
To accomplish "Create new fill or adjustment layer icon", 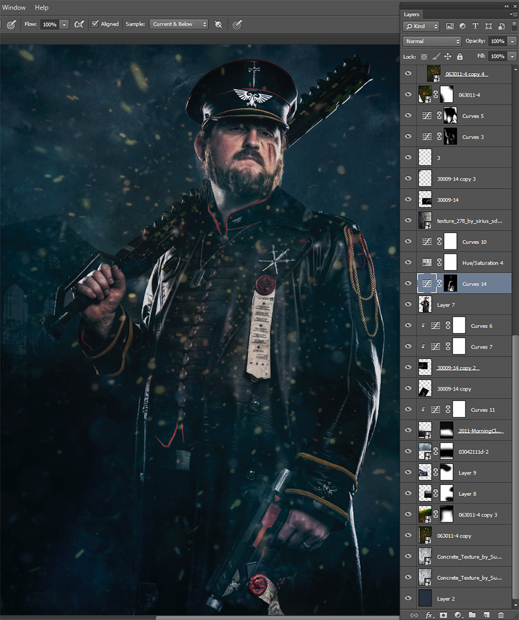I will click(458, 615).
